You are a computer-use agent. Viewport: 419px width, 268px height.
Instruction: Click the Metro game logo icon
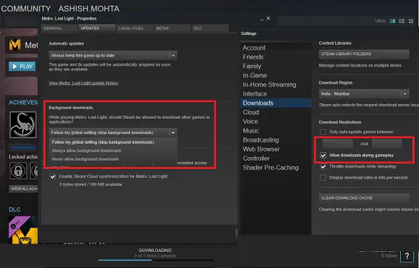tap(15, 45)
